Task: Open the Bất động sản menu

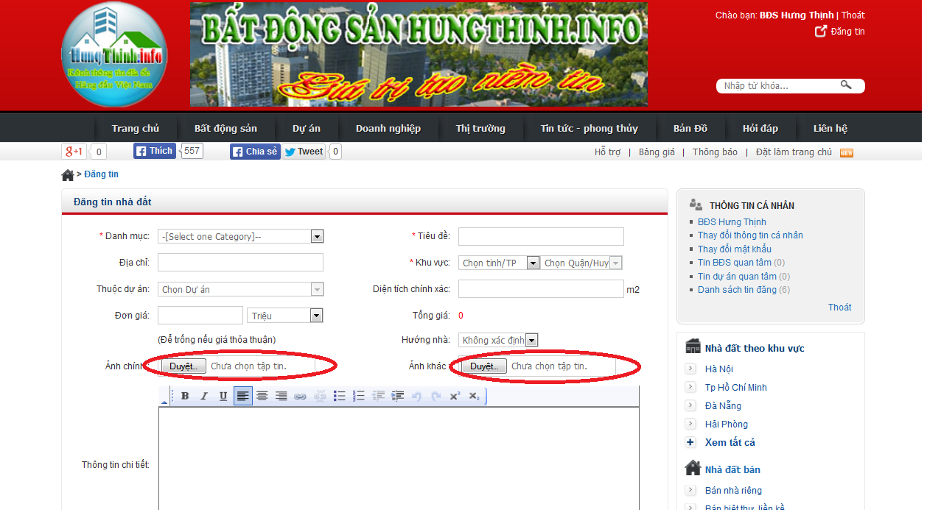Action: point(225,128)
